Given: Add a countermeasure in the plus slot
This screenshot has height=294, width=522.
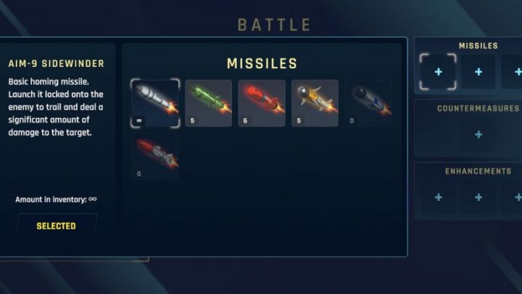Looking at the screenshot, I should pos(478,135).
